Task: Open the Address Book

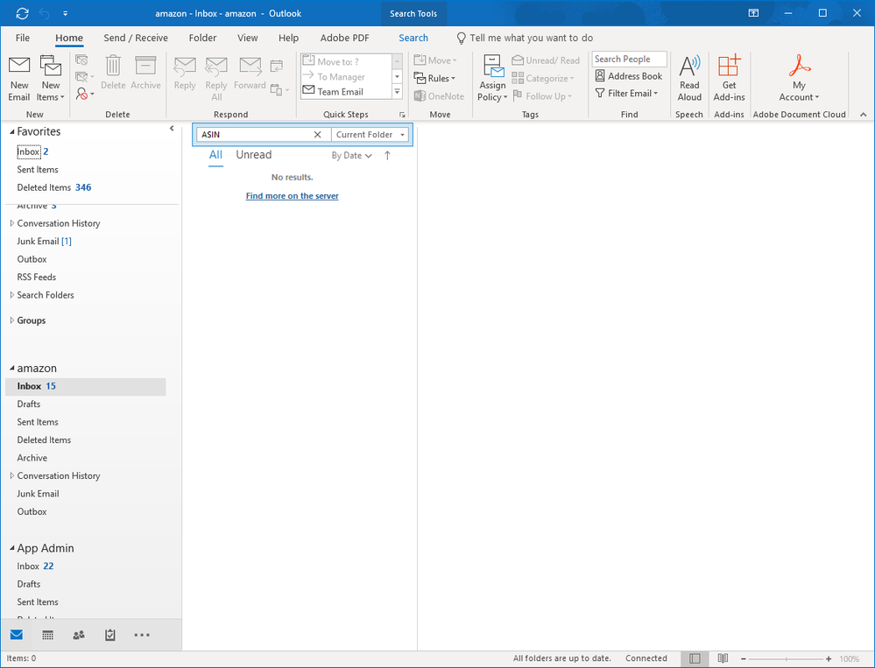Action: [x=628, y=76]
